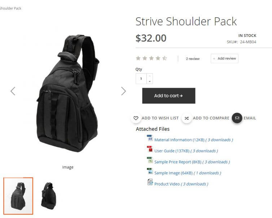The width and height of the screenshot is (272, 218).
Task: Click the Sample Price Report spreadsheet icon
Action: [x=150, y=160]
